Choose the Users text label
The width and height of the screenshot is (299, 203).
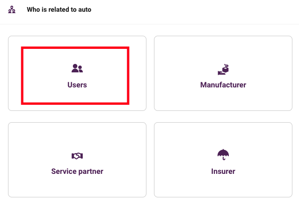tap(77, 85)
